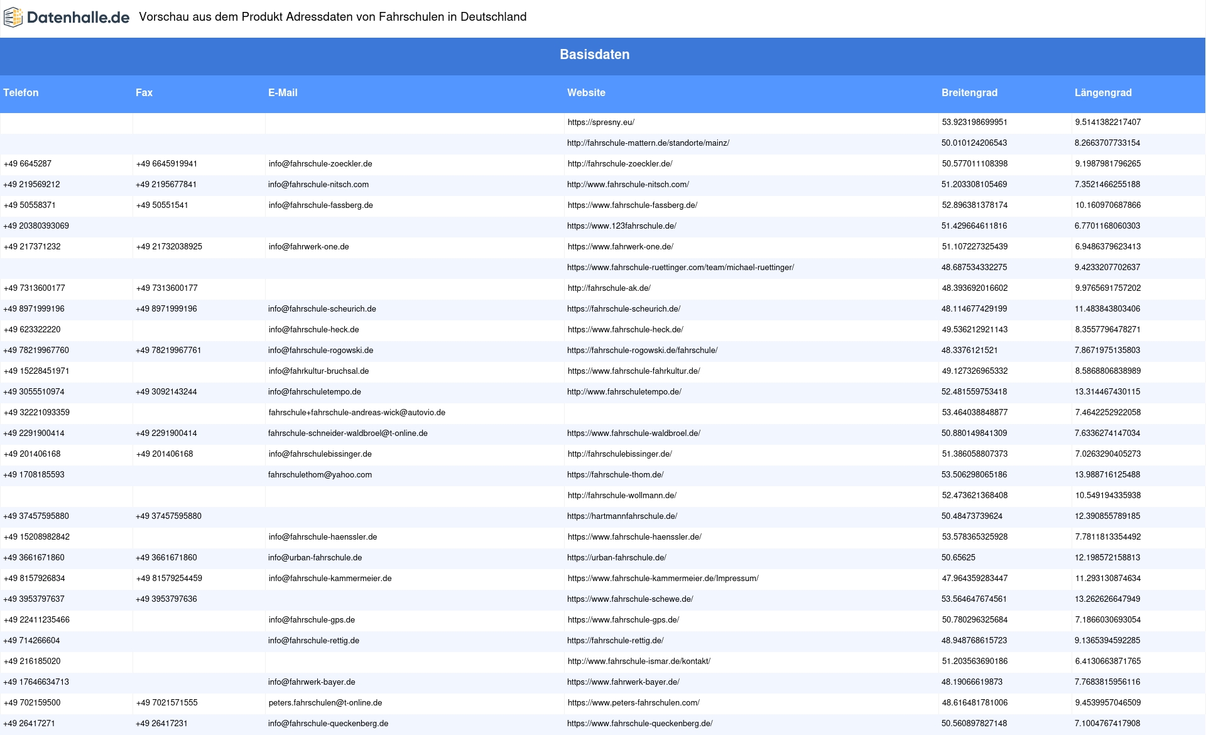Click the page title Vorschau text

click(x=333, y=17)
